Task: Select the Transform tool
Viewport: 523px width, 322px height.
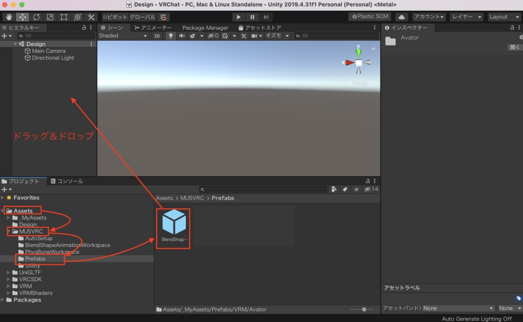Action: (x=78, y=17)
